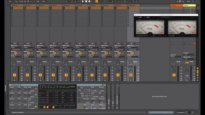Click the Link button

tap(10, 1)
